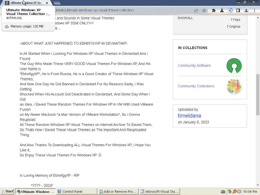The height and width of the screenshot is (195, 260).
Task: Open Community Collections link
Action: tap(196, 86)
